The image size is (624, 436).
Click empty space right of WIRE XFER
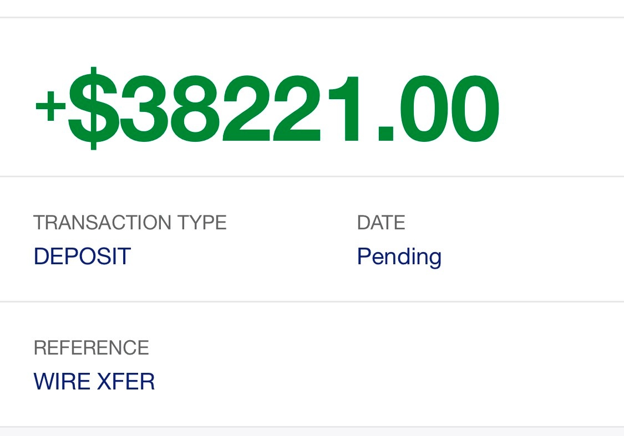[x=388, y=382]
